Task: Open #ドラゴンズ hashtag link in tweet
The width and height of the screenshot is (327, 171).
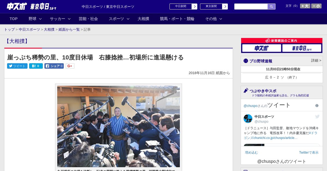Action: [x=280, y=135]
